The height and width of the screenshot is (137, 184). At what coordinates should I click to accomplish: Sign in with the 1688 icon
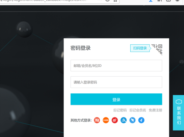pyautogui.click(x=106, y=120)
